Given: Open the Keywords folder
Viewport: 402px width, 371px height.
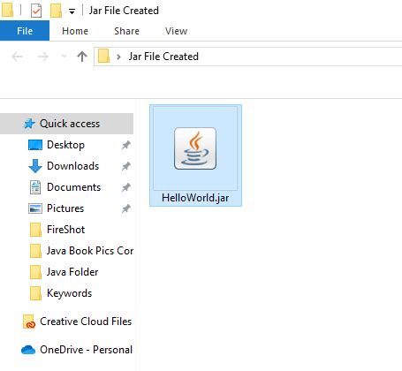Looking at the screenshot, I should 69,293.
